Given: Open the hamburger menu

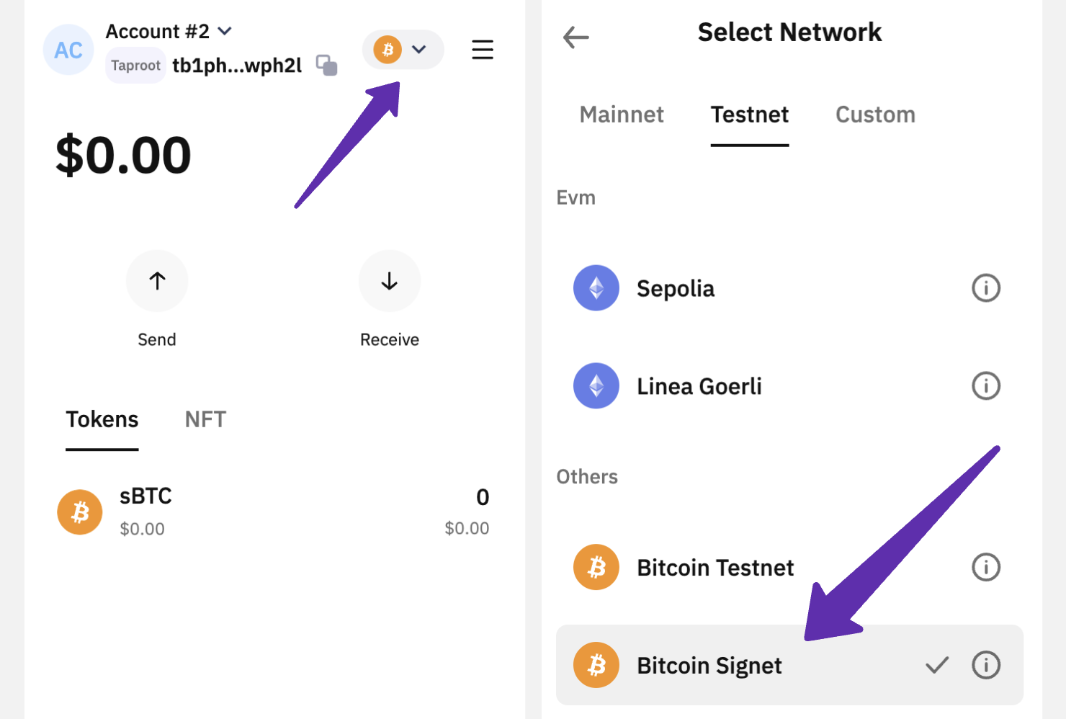Looking at the screenshot, I should point(483,50).
